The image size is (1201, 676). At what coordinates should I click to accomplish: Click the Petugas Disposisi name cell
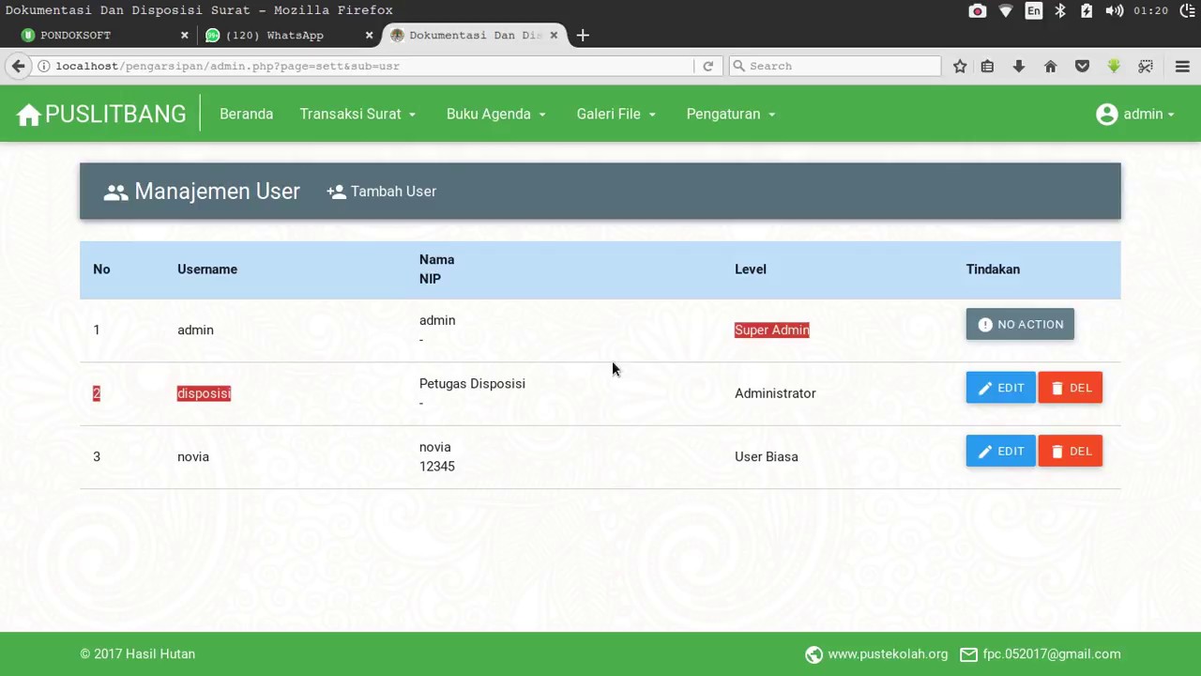coord(472,384)
